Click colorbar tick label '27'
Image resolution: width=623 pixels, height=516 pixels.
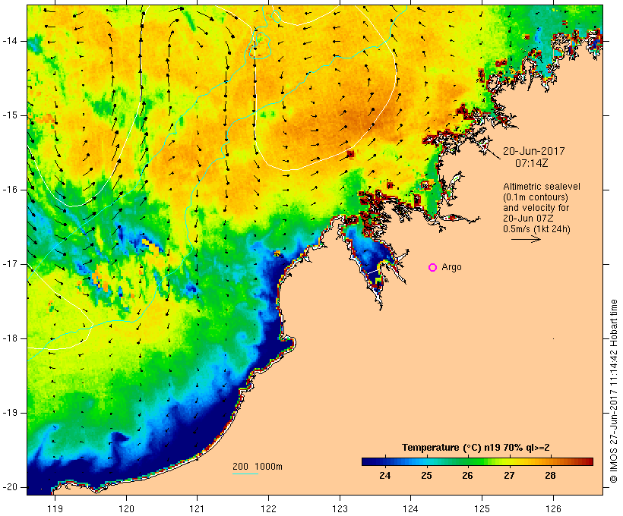coord(509,475)
